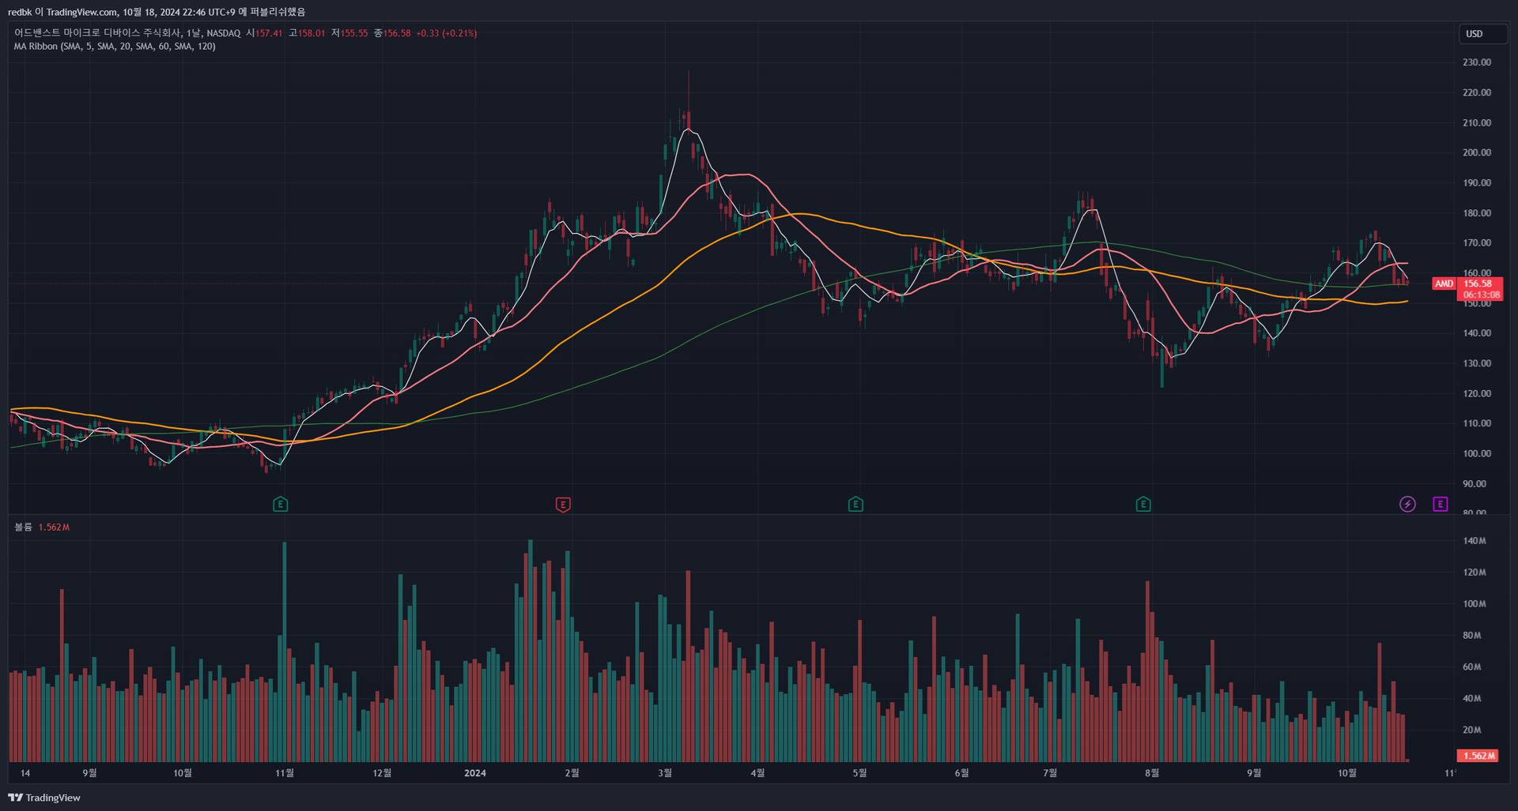Open the purple upcoming earnings E icon
Image resolution: width=1518 pixels, height=811 pixels.
pos(1440,504)
